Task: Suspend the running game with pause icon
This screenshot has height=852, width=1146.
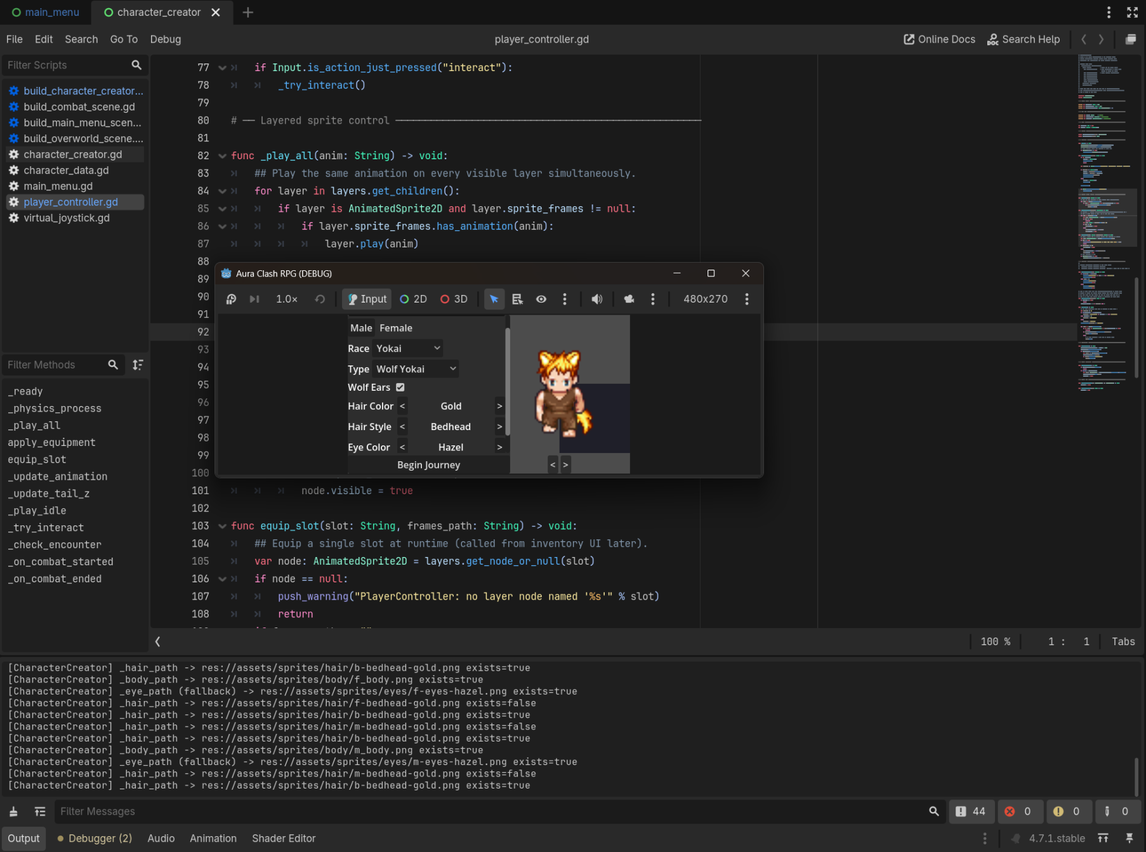Action: coord(231,299)
